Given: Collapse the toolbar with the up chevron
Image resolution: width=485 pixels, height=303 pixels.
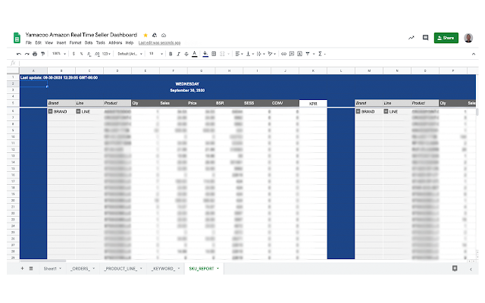Looking at the screenshot, I should click(x=473, y=54).
